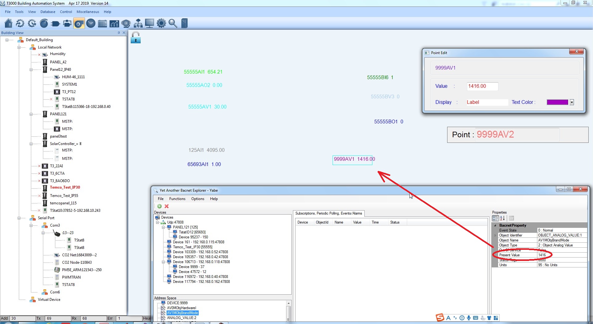This screenshot has width=593, height=324.
Task: Click the Point field showing 9999AV2
Action: point(517,134)
